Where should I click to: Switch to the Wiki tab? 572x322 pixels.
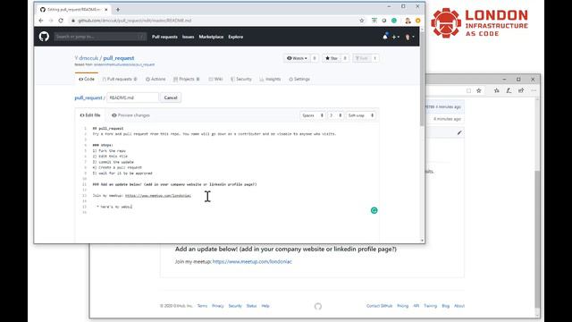point(215,79)
